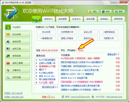Open 实用工具 via its monitor icon
The width and height of the screenshot is (129, 102).
click(8, 49)
